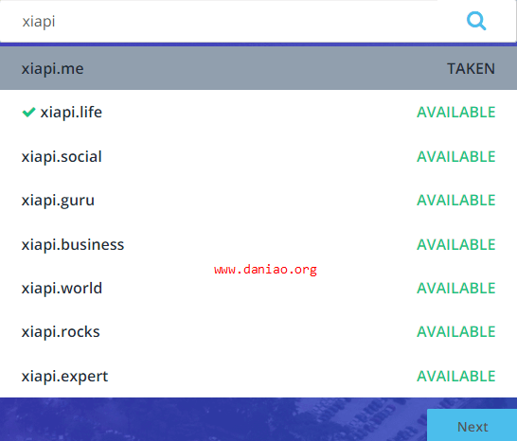Click AVAILABLE status next to xiapi.world
Image resolution: width=517 pixels, height=441 pixels.
point(456,289)
